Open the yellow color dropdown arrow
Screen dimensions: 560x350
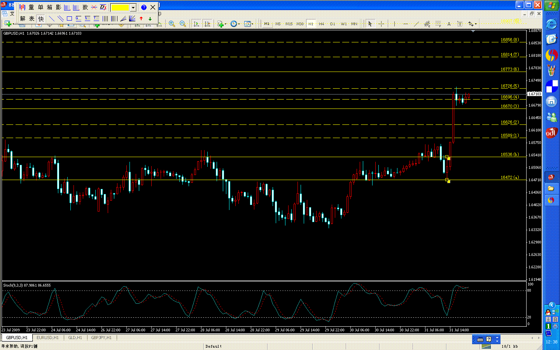pyautogui.click(x=133, y=7)
